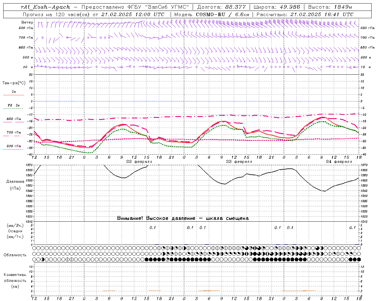Click the (мм/1ч.) precipitation unit label
This screenshot has width=376, height=301.
click(15, 237)
